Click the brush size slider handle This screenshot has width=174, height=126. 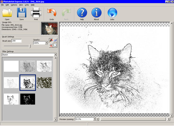(30, 46)
